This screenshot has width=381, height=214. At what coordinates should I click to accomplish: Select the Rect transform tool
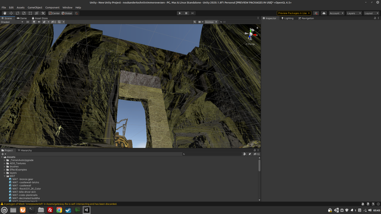(30, 13)
